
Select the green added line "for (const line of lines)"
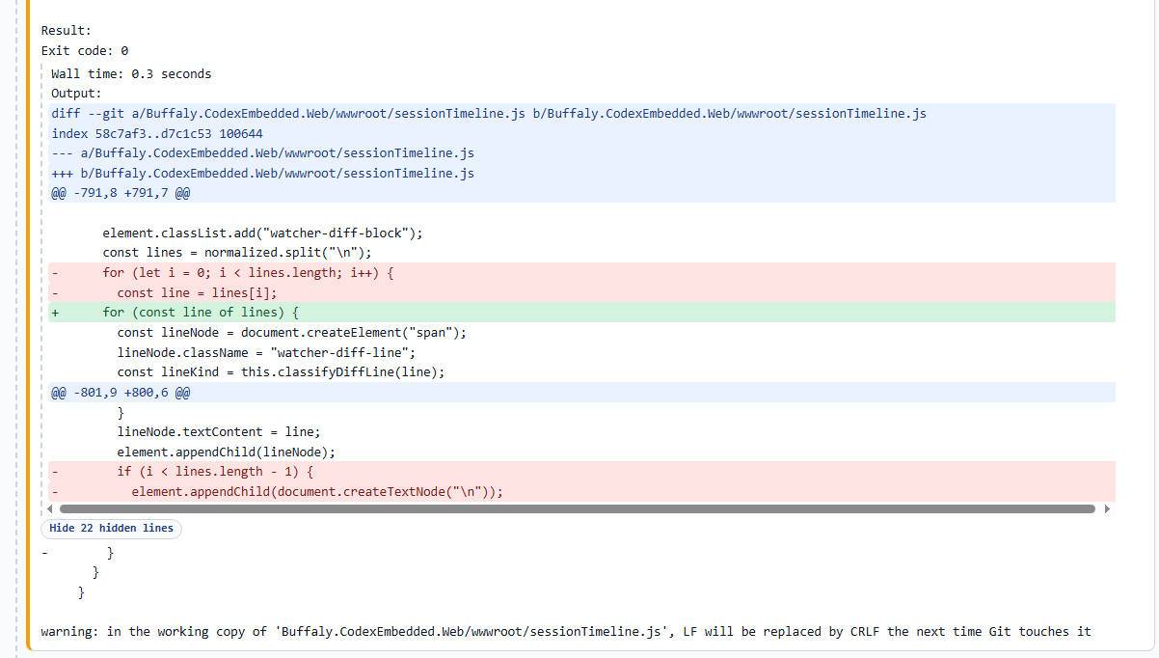202,312
